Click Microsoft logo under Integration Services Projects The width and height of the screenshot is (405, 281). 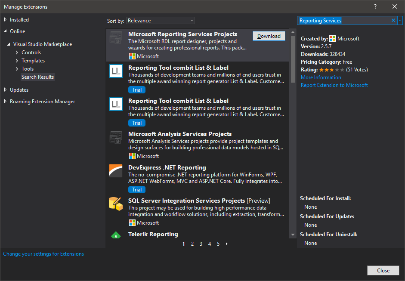(x=132, y=222)
